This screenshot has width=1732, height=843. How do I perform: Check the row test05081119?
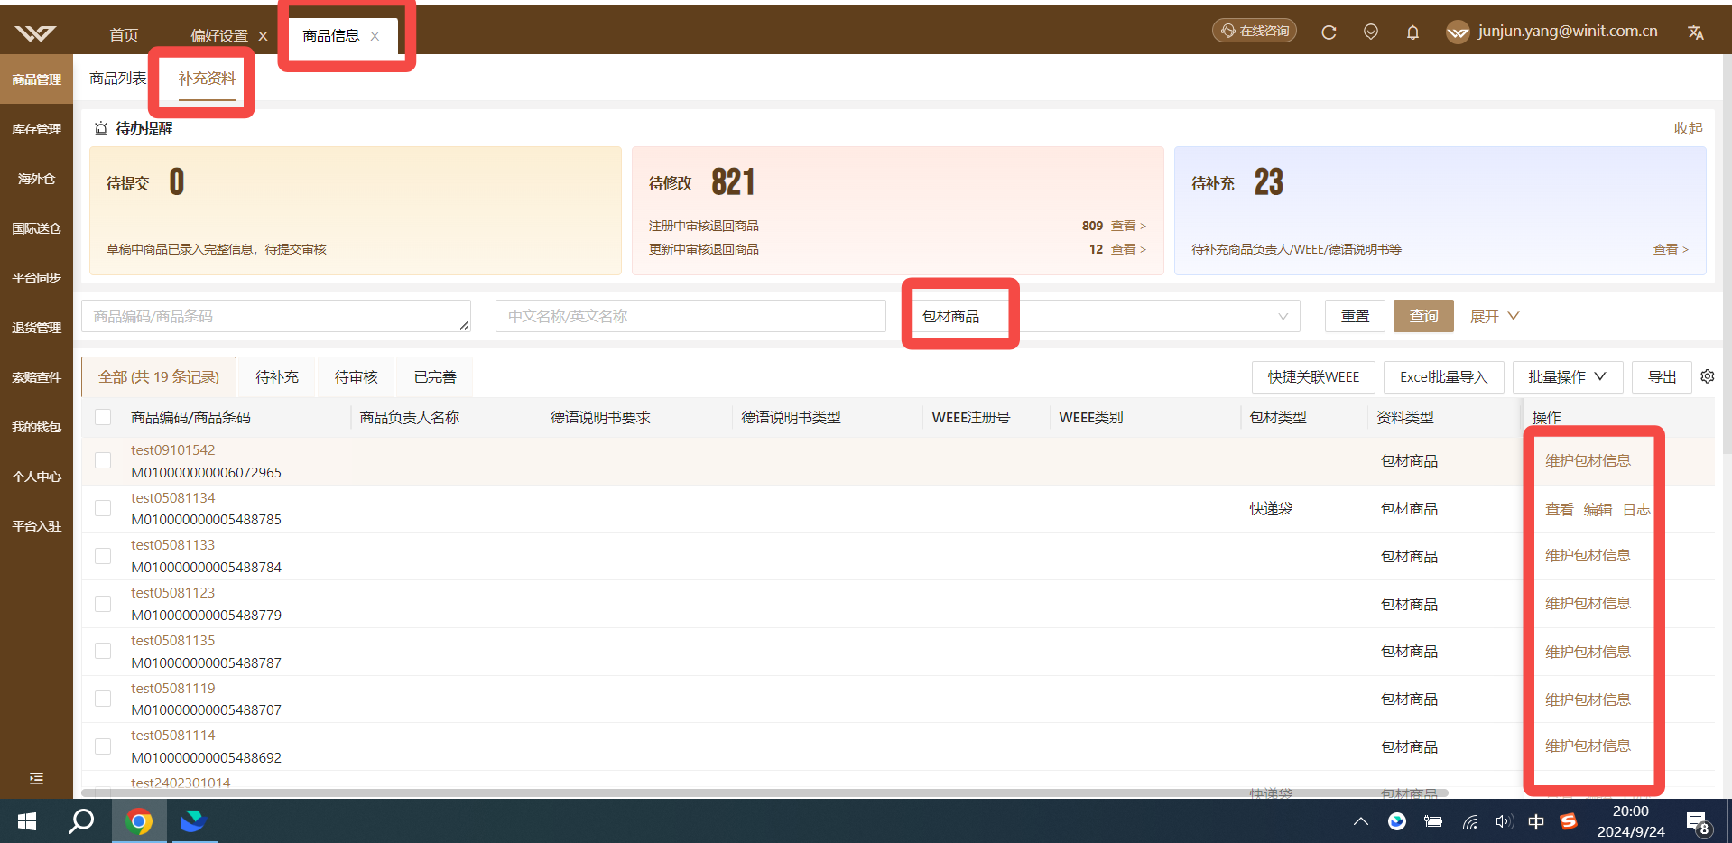click(x=103, y=699)
